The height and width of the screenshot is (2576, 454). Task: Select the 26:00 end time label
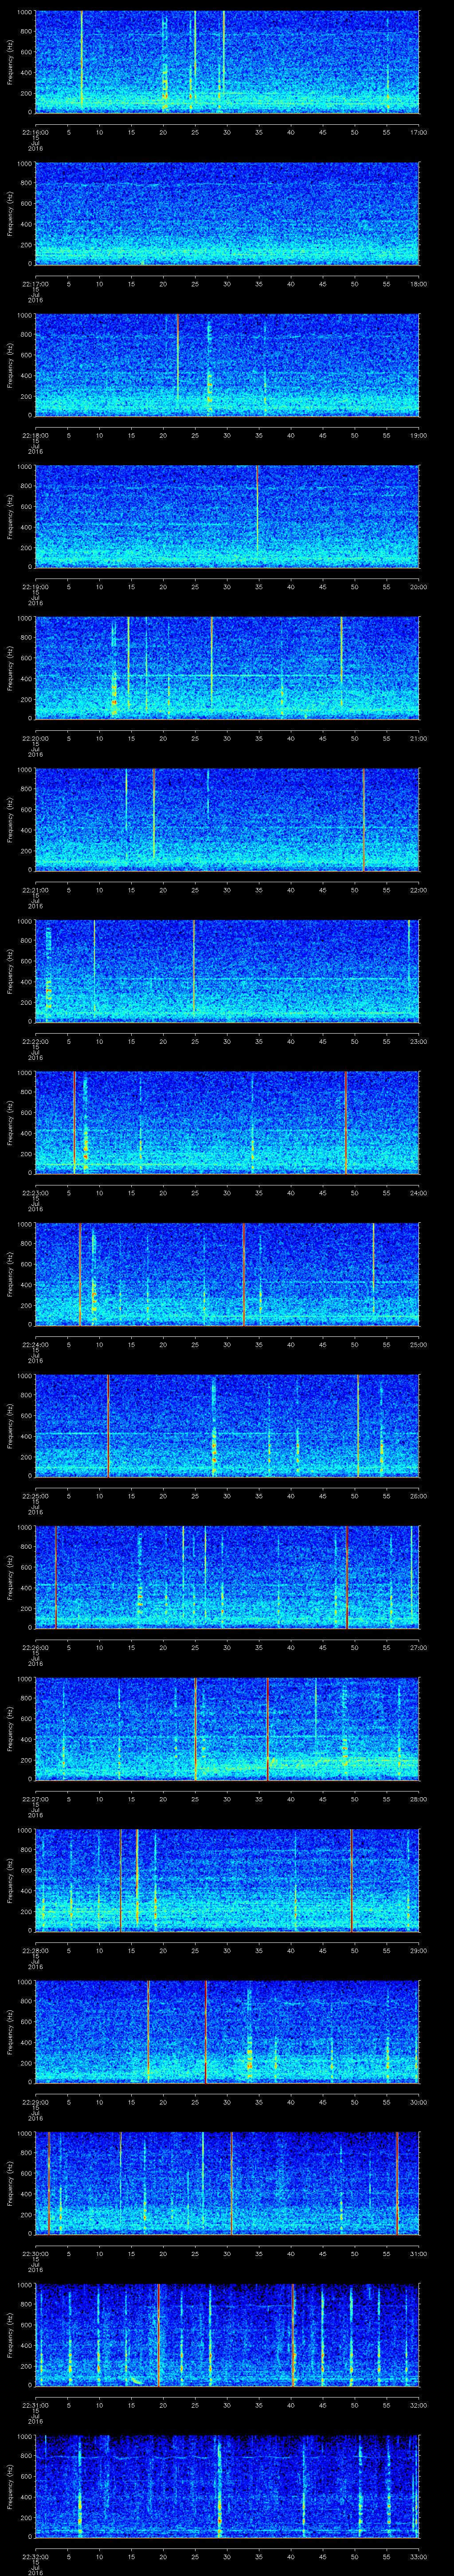[418, 1495]
